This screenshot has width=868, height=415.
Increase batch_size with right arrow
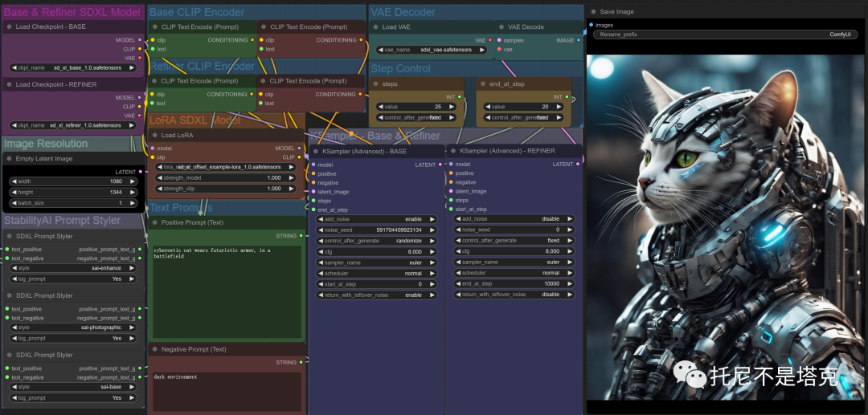133,203
